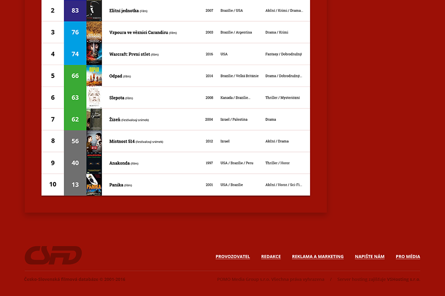Click the green 66 rating box for Odpad
Viewport: 445px width, 296px height.
point(75,76)
